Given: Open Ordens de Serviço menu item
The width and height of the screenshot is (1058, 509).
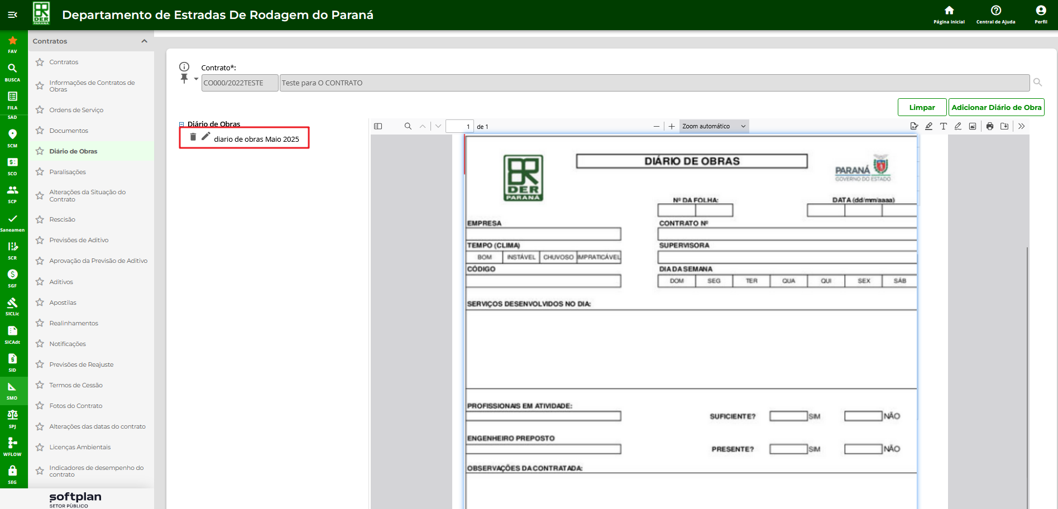Looking at the screenshot, I should (x=76, y=110).
